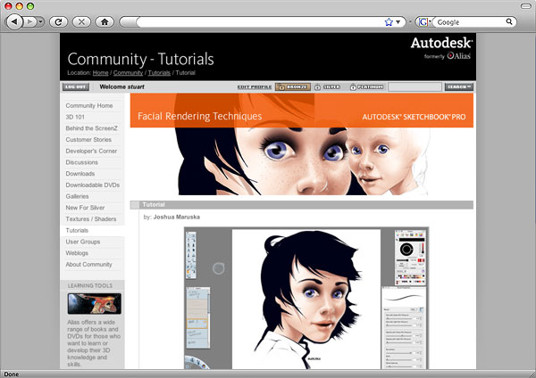Go to the browser Home page icon
Viewport: 536px width, 378px height.
(105, 21)
